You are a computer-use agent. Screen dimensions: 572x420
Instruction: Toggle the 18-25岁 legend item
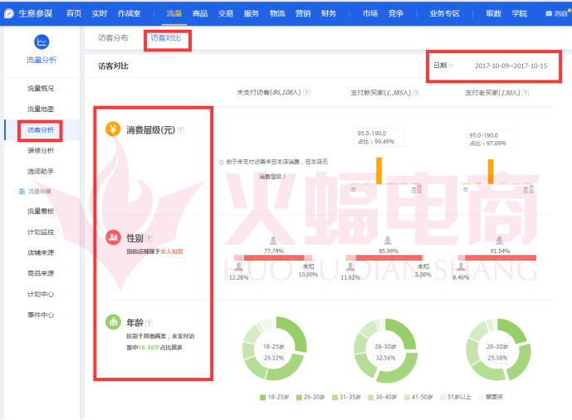tap(275, 397)
